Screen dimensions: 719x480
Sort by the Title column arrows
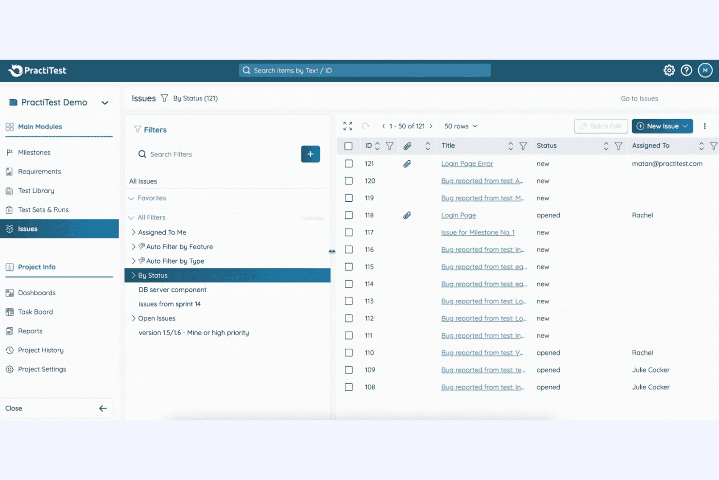511,146
